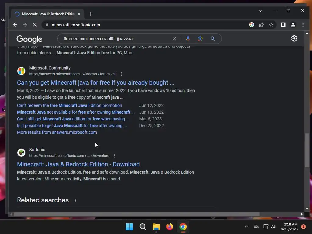The height and width of the screenshot is (234, 312).
Task: Click the forward navigation arrow
Action: (25, 25)
